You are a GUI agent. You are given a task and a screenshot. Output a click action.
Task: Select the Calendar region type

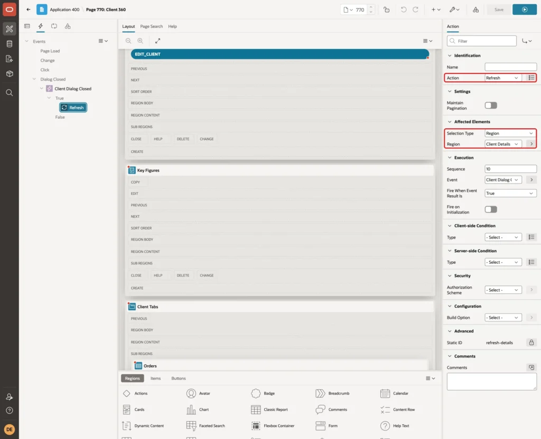(x=394, y=394)
